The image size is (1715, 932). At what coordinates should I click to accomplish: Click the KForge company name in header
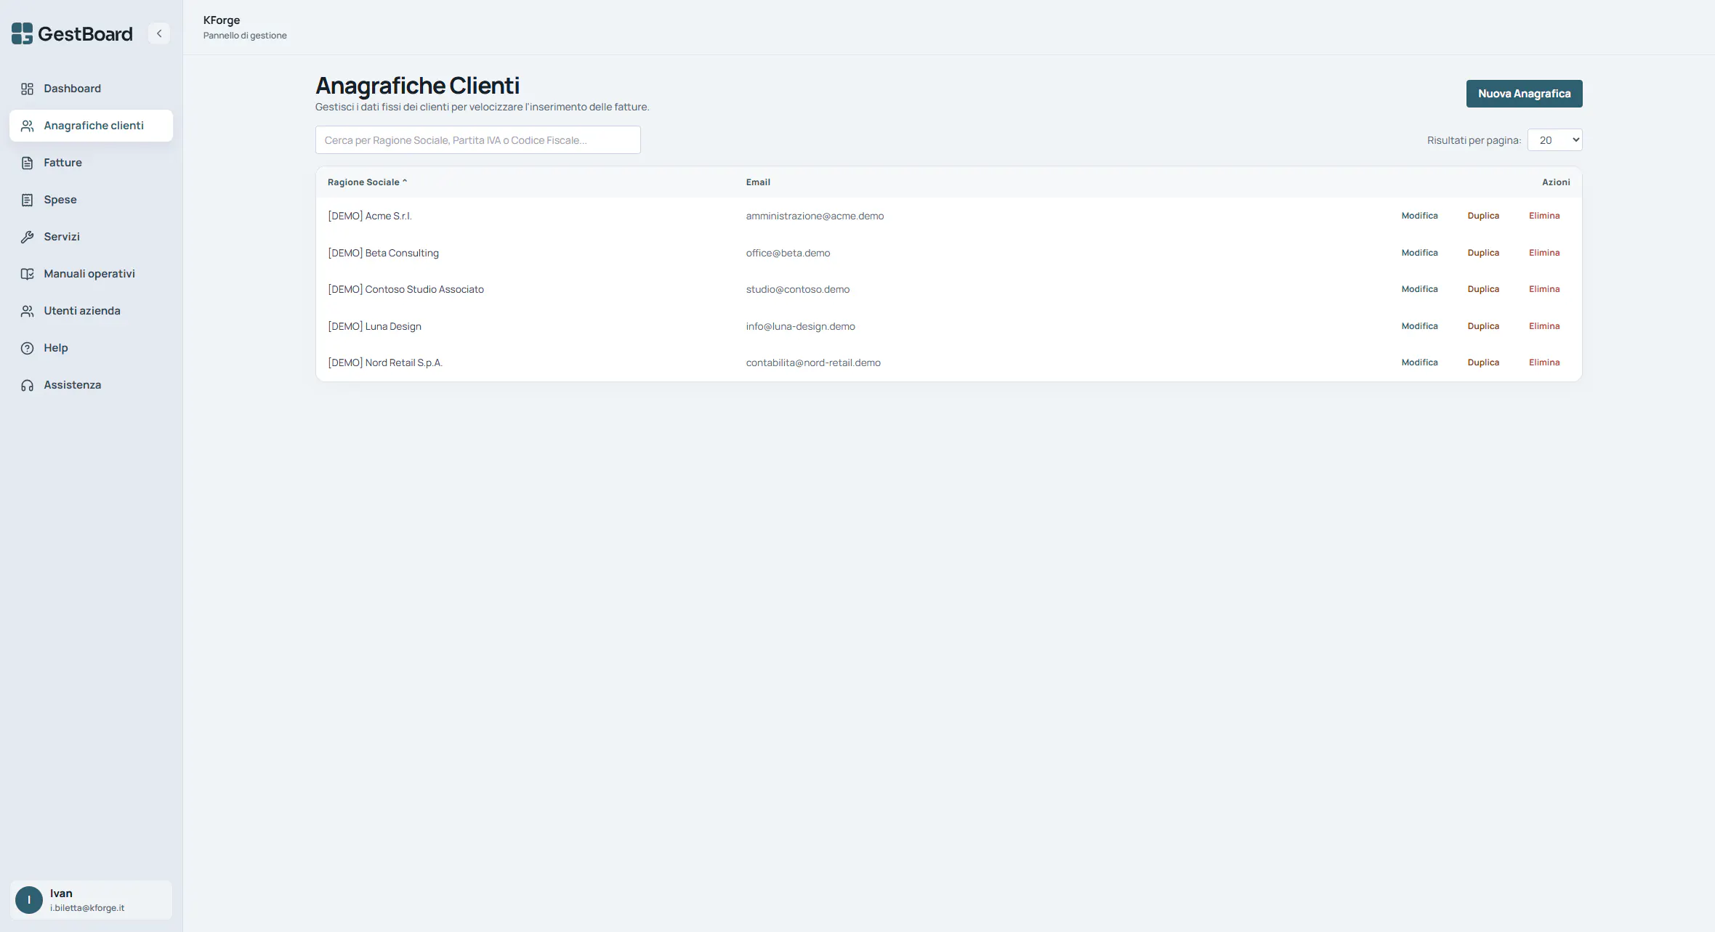pos(222,20)
